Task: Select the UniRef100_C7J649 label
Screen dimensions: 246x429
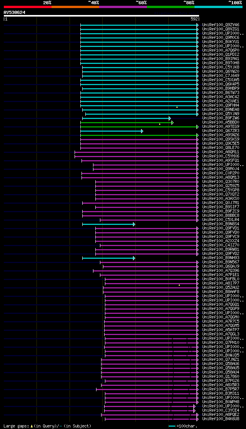Action: 221,76
